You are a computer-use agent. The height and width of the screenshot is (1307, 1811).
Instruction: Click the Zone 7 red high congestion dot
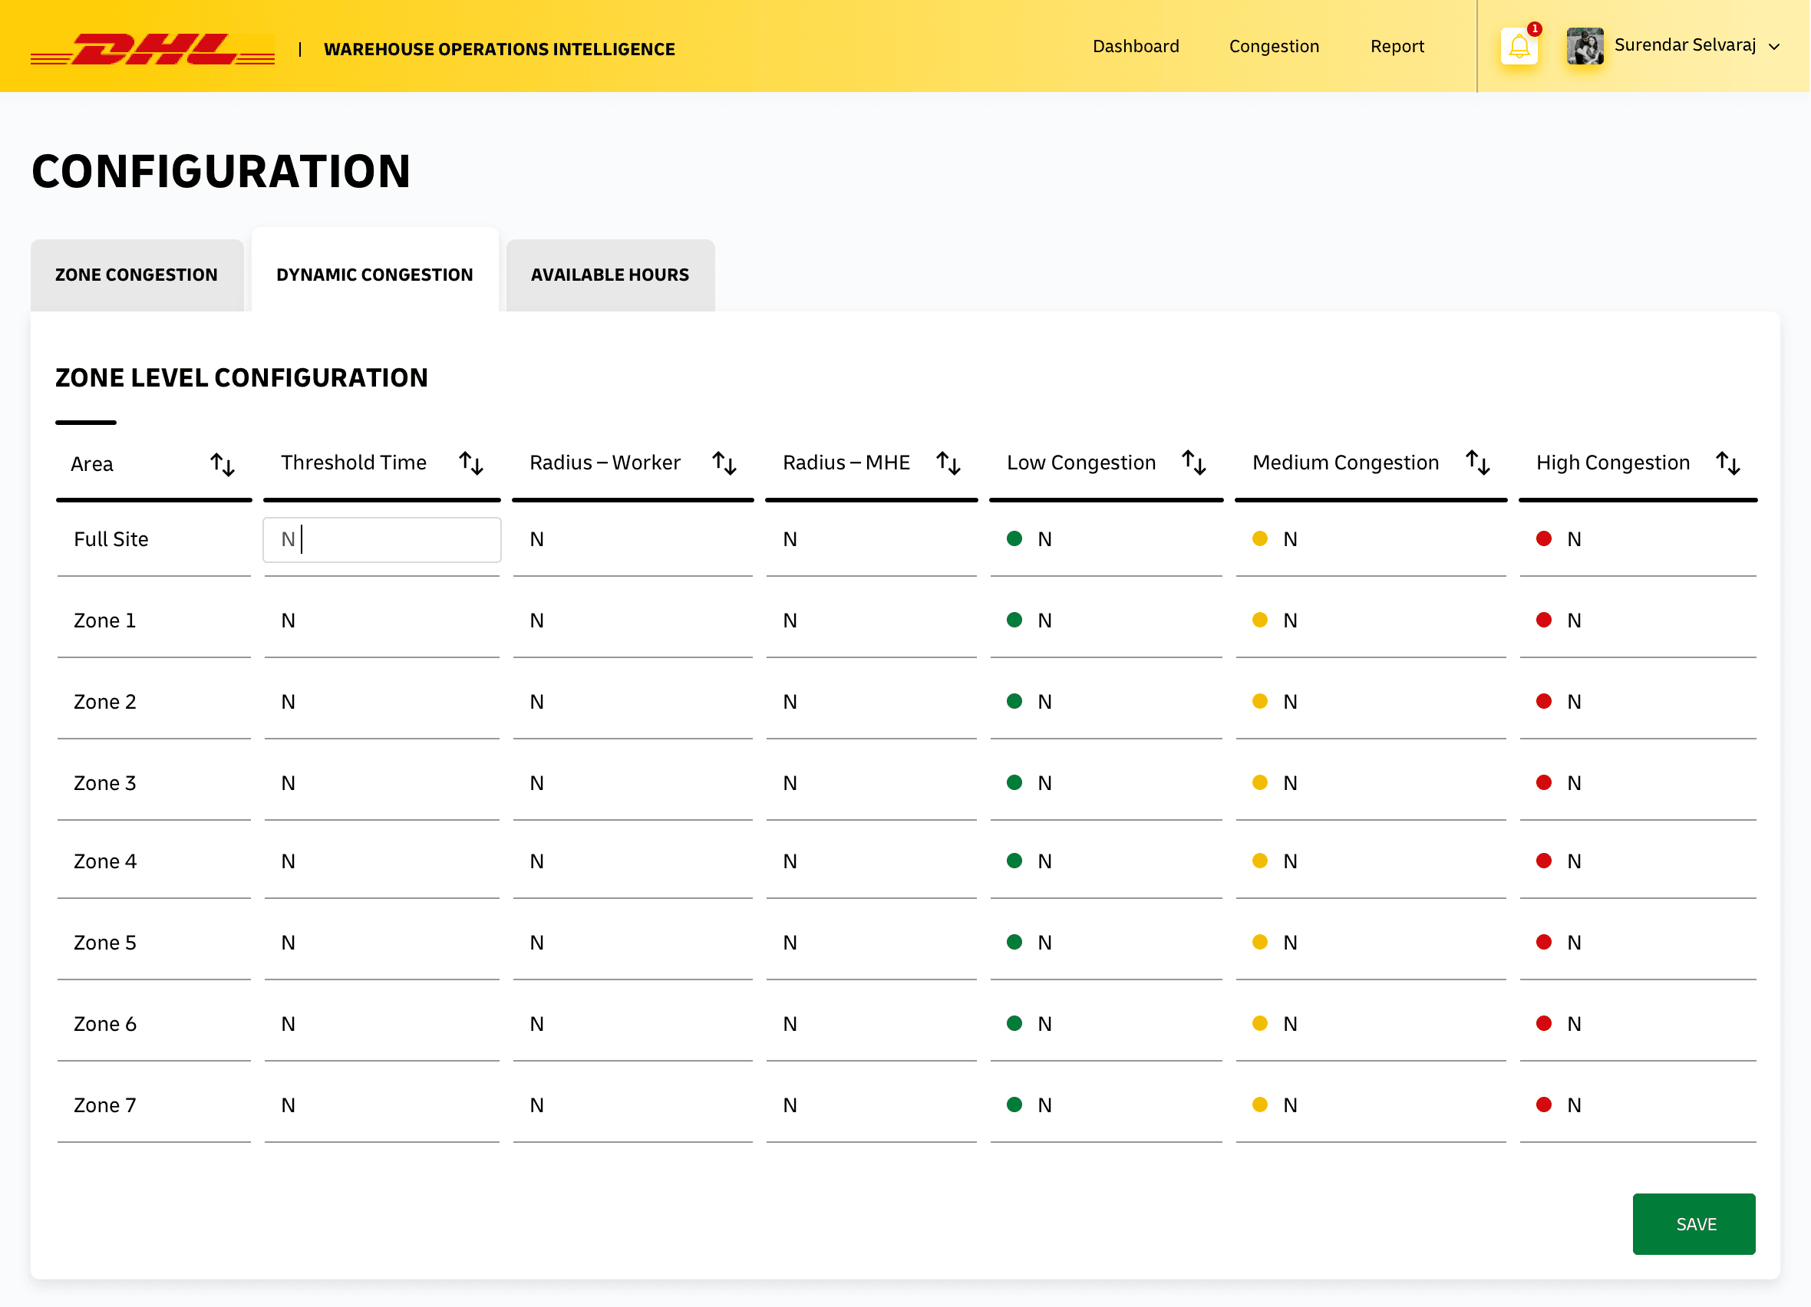coord(1544,1106)
